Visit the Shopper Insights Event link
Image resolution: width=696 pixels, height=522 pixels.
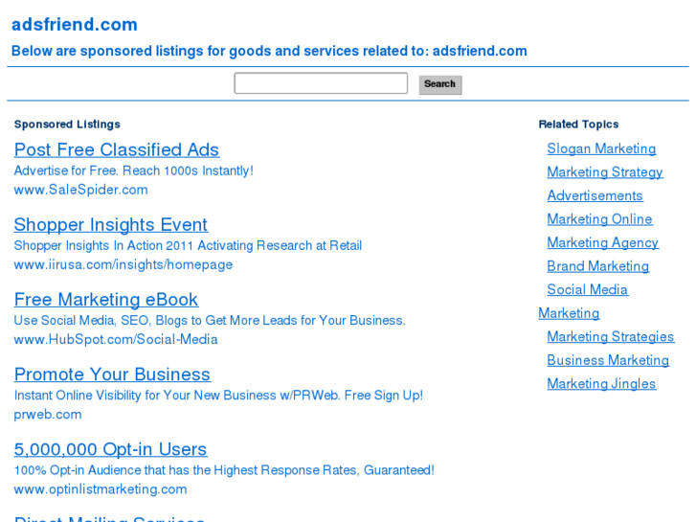point(110,224)
